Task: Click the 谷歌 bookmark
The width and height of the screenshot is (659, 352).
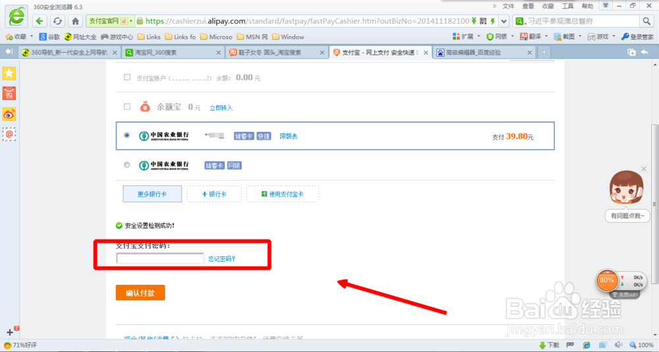Action: click(x=49, y=37)
